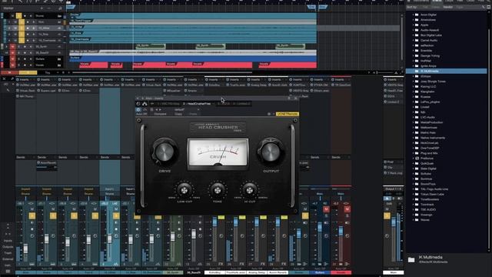Switch to the Limiter2 insert tab

[242, 104]
